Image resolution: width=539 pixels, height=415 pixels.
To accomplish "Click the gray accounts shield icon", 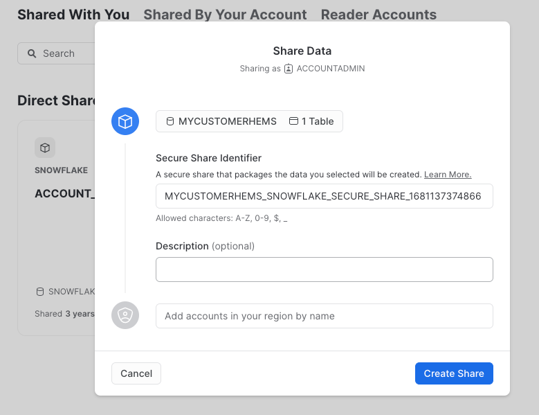I will (x=125, y=315).
